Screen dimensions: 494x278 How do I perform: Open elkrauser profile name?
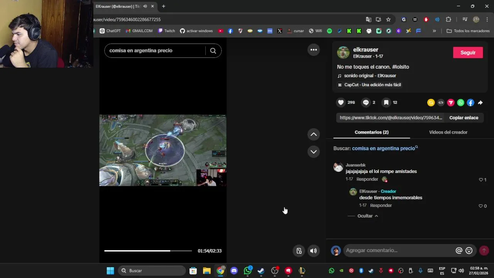click(x=365, y=49)
